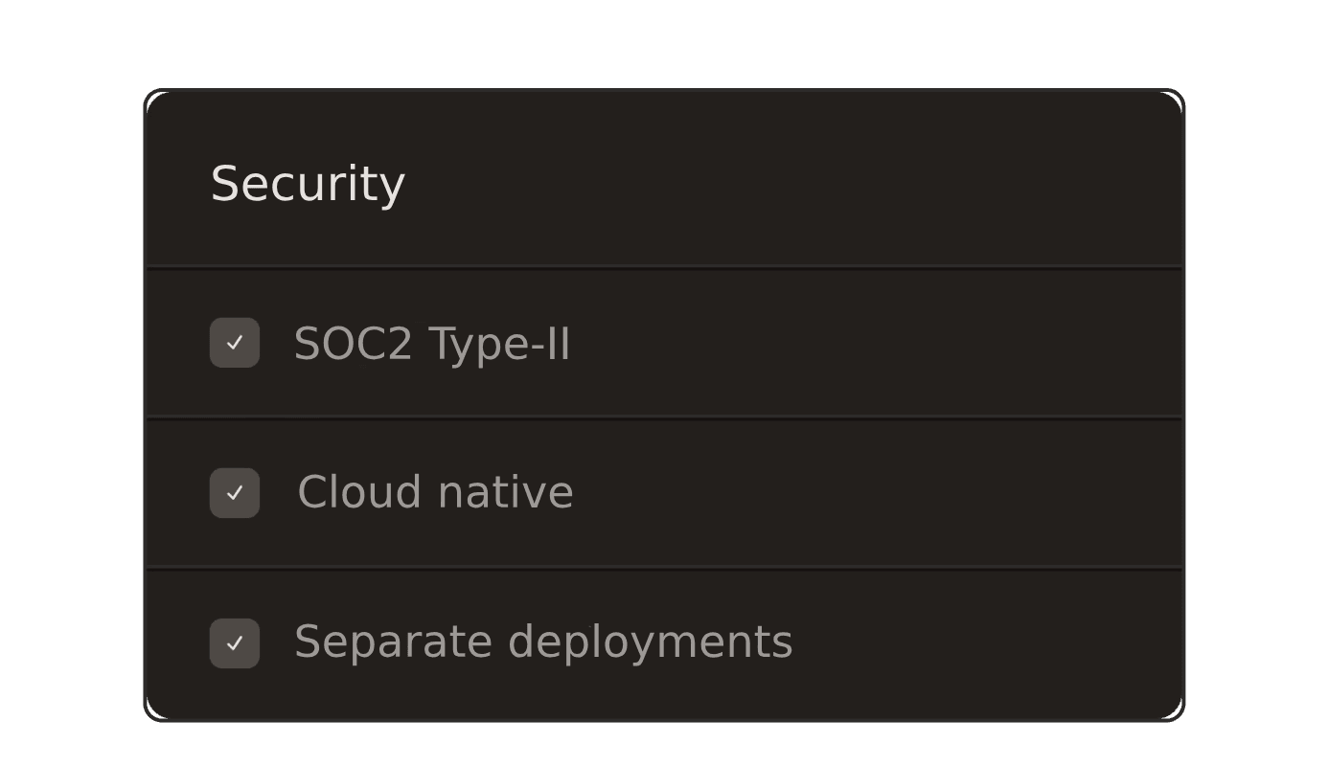This screenshot has height=766, width=1329.
Task: Click the word Type-II in the first row
Action: click(499, 345)
